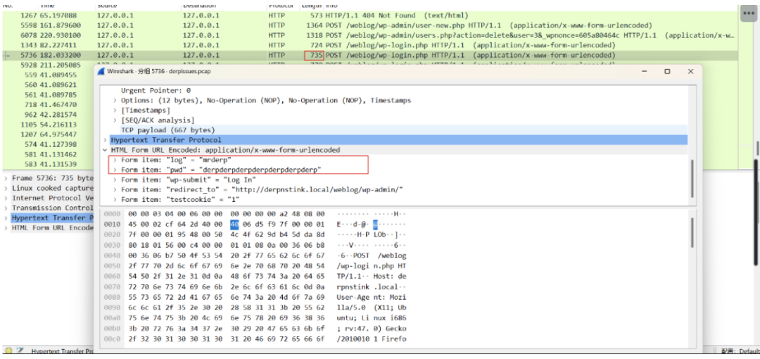Image resolution: width=760 pixels, height=359 pixels.
Task: Close the packet 5736 popup window
Action: pyautogui.click(x=690, y=71)
